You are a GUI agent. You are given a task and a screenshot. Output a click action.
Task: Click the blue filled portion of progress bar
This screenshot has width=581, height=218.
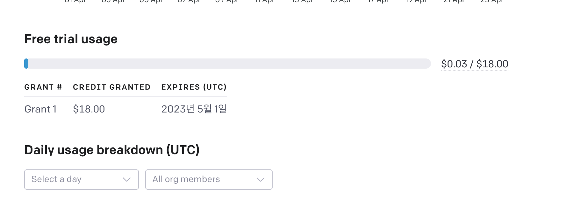(26, 64)
